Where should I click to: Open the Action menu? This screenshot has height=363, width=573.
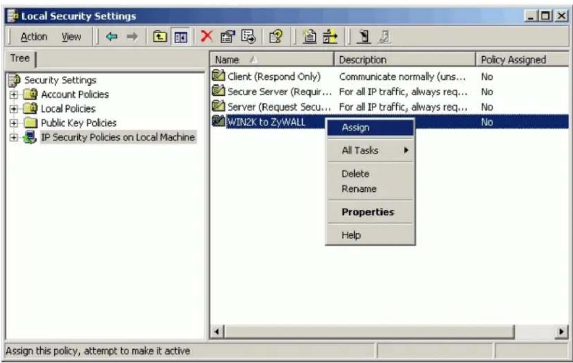34,37
